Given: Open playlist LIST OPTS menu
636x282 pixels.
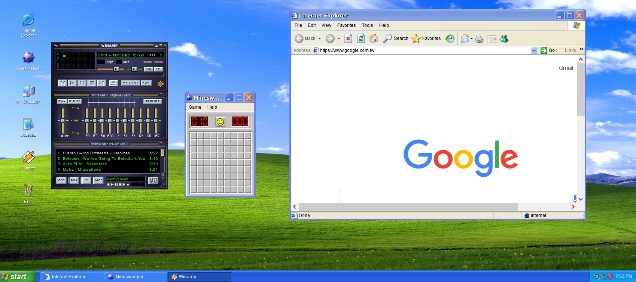Looking at the screenshot, I should (x=153, y=180).
